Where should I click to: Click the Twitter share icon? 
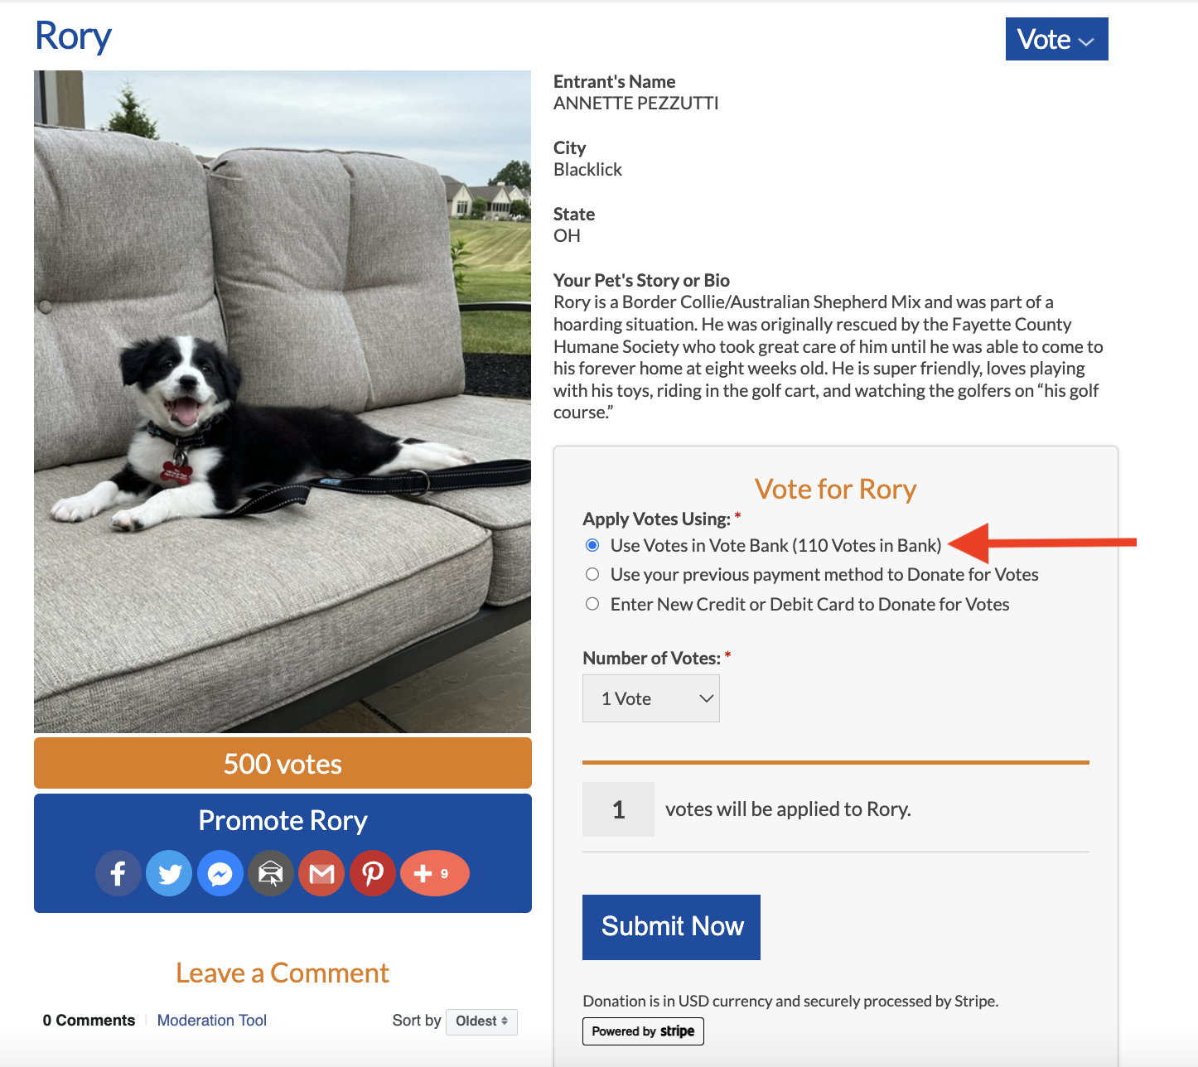click(170, 873)
